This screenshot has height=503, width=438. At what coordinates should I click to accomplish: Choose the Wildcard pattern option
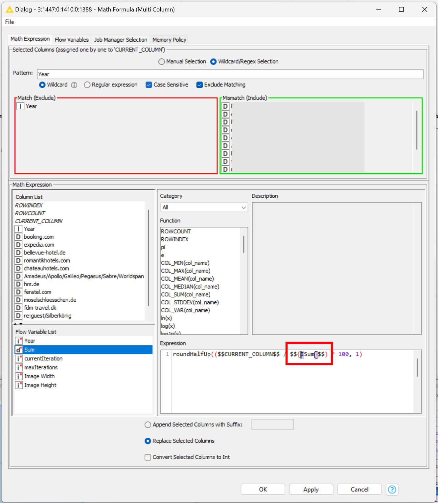coord(42,85)
